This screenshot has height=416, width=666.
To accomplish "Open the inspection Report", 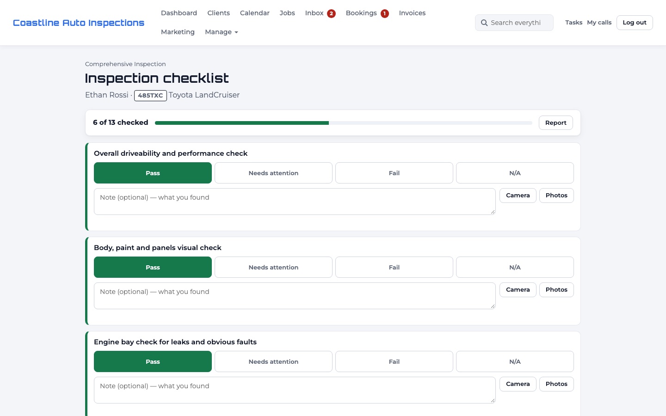I will pyautogui.click(x=556, y=123).
